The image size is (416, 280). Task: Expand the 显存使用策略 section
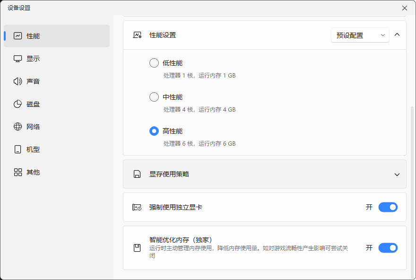pyautogui.click(x=397, y=174)
